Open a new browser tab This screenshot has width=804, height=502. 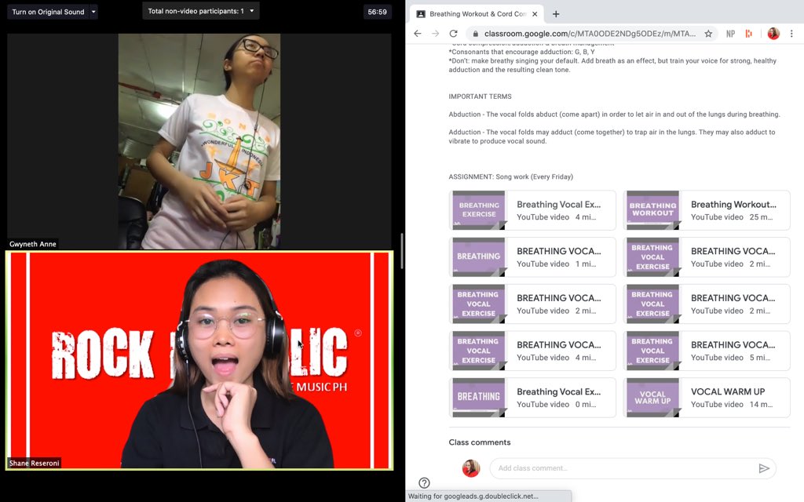(556, 14)
